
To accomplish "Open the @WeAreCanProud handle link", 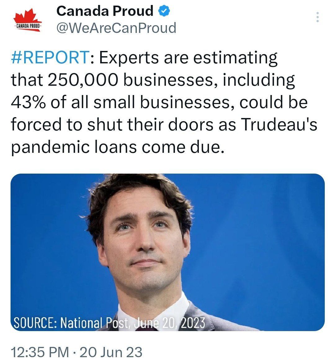I will 116,28.
